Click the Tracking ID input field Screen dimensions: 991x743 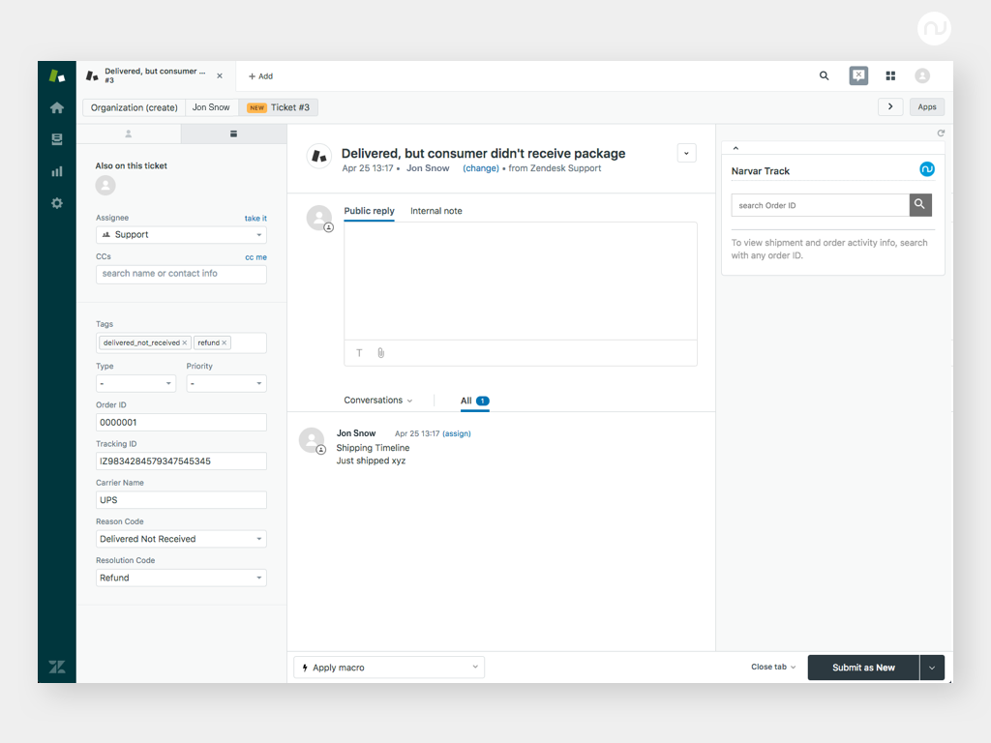click(181, 461)
